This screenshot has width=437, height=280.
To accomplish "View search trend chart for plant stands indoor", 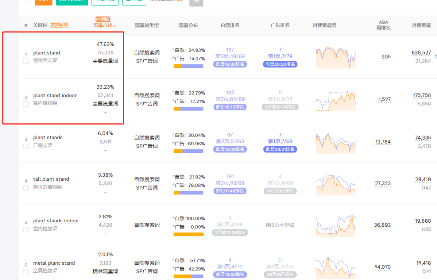I will 335,226.
